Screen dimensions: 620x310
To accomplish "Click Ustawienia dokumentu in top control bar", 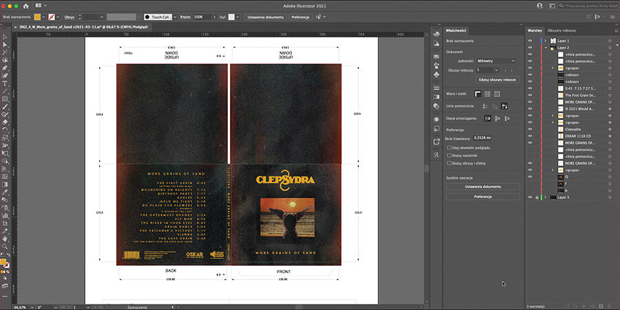I will point(265,17).
